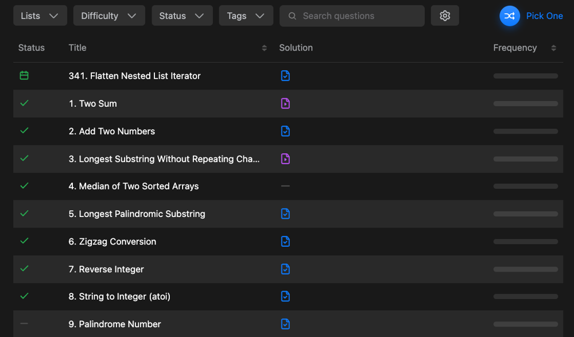Click the solved checkmark for Longest Palindromic Substring
The height and width of the screenshot is (337, 574).
click(24, 214)
